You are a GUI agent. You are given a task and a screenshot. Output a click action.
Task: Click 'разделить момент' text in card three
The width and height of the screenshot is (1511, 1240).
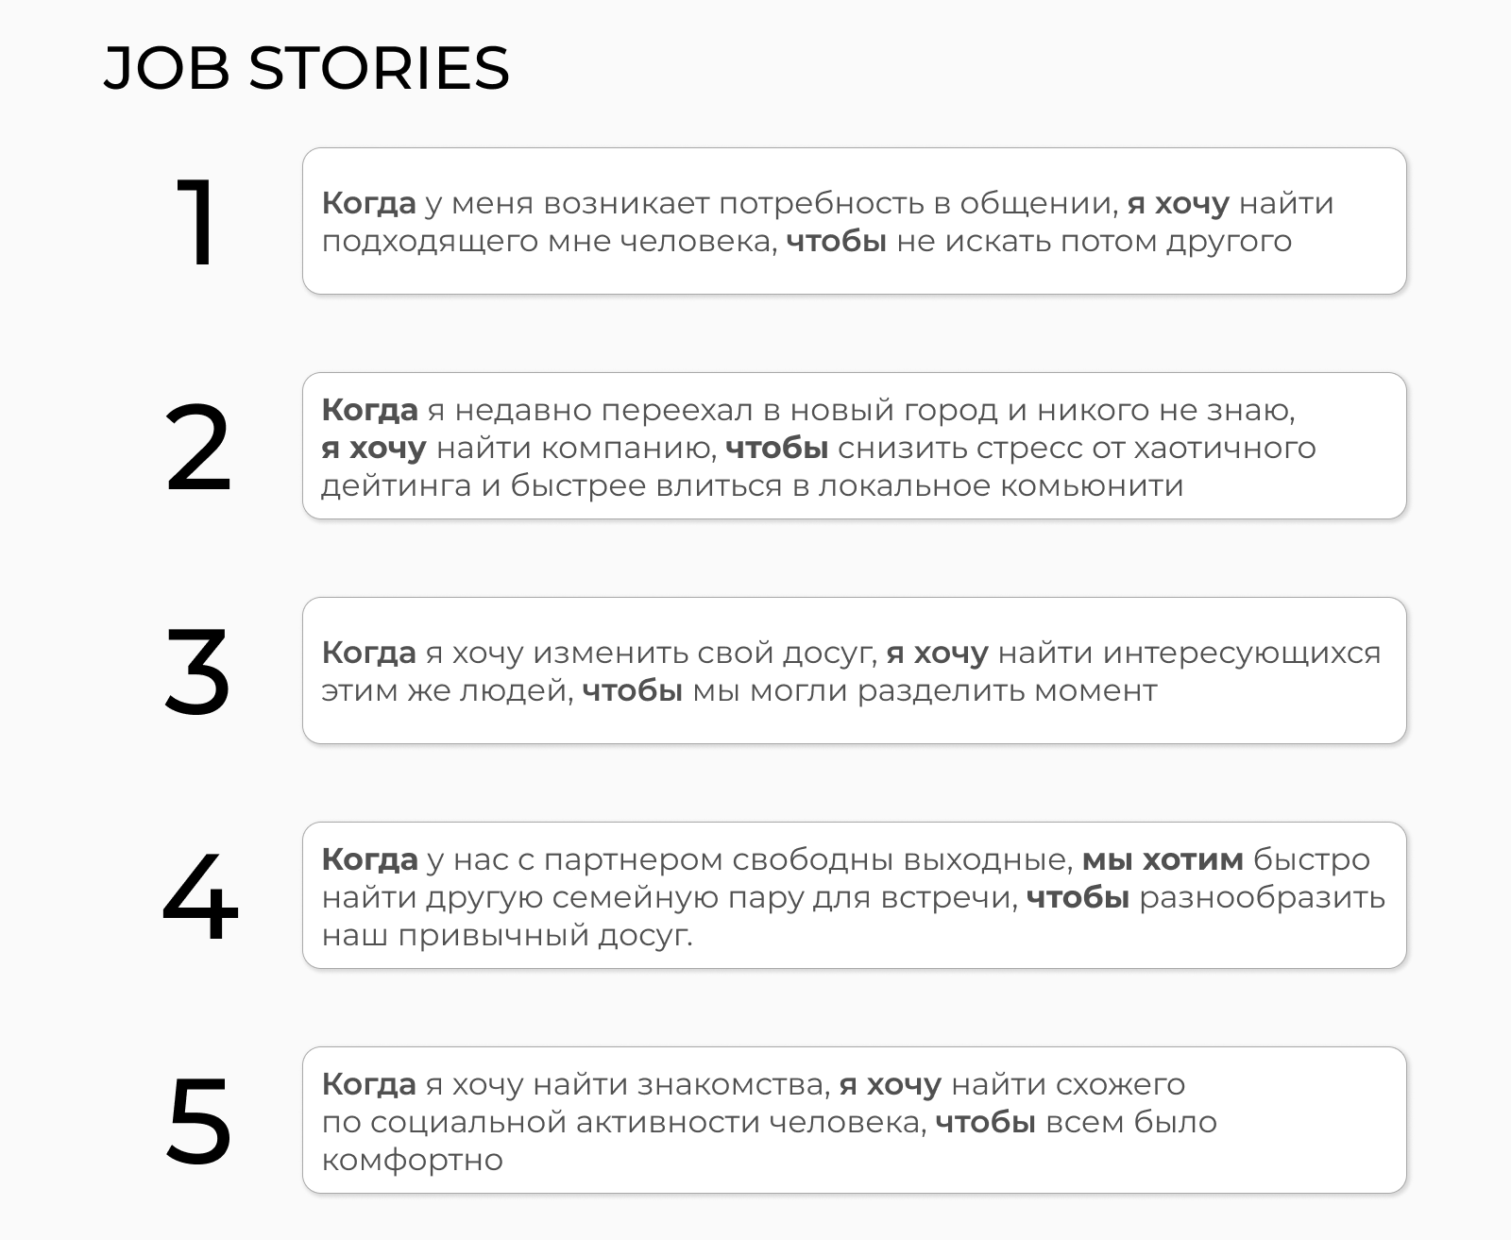coord(1008,690)
